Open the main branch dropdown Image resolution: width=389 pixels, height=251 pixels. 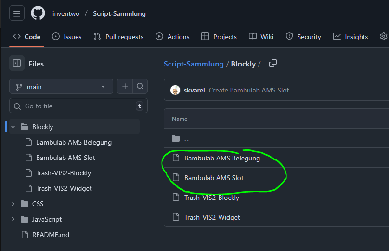61,87
